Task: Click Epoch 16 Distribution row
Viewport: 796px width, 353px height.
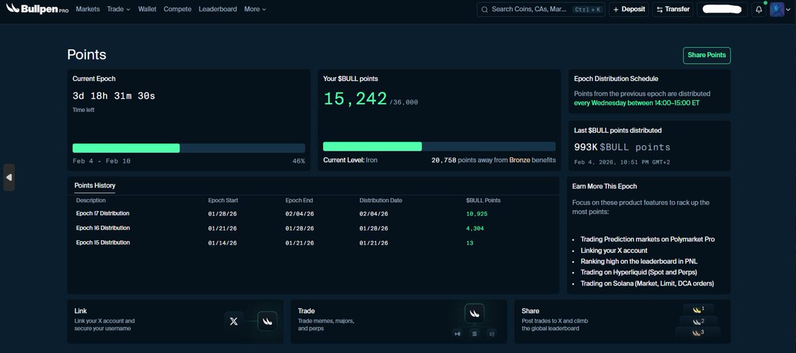Action: (x=313, y=228)
